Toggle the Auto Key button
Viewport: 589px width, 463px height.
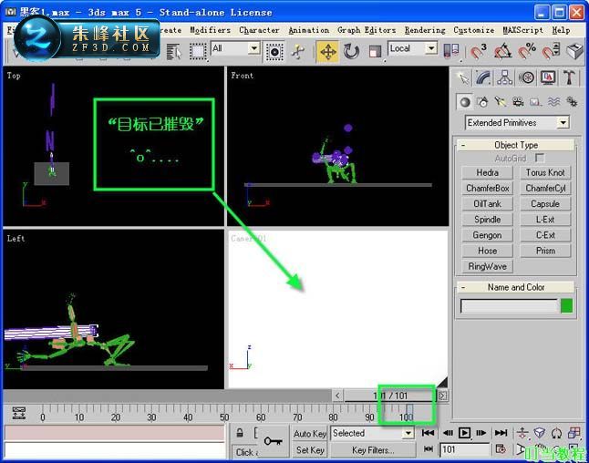click(x=309, y=434)
